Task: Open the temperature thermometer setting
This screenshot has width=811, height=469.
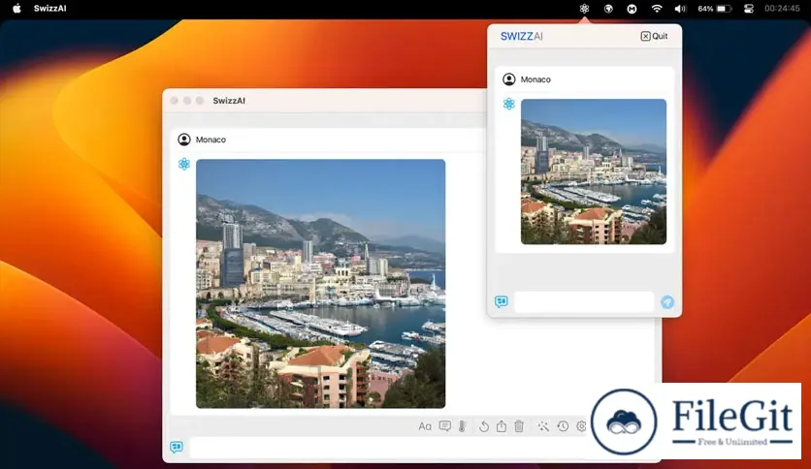Action: (462, 426)
